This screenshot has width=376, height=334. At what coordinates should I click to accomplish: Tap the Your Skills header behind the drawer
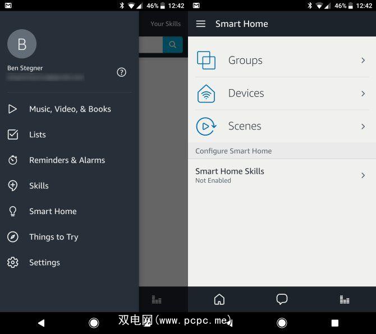[x=166, y=24]
